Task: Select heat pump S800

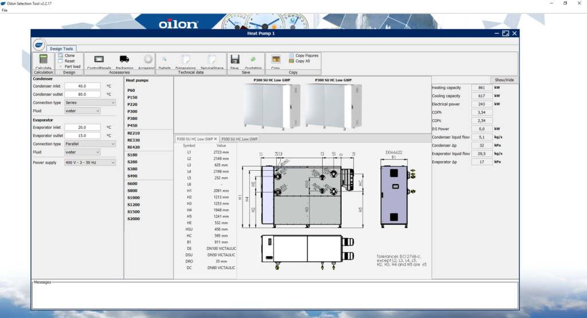Action: [x=132, y=190]
